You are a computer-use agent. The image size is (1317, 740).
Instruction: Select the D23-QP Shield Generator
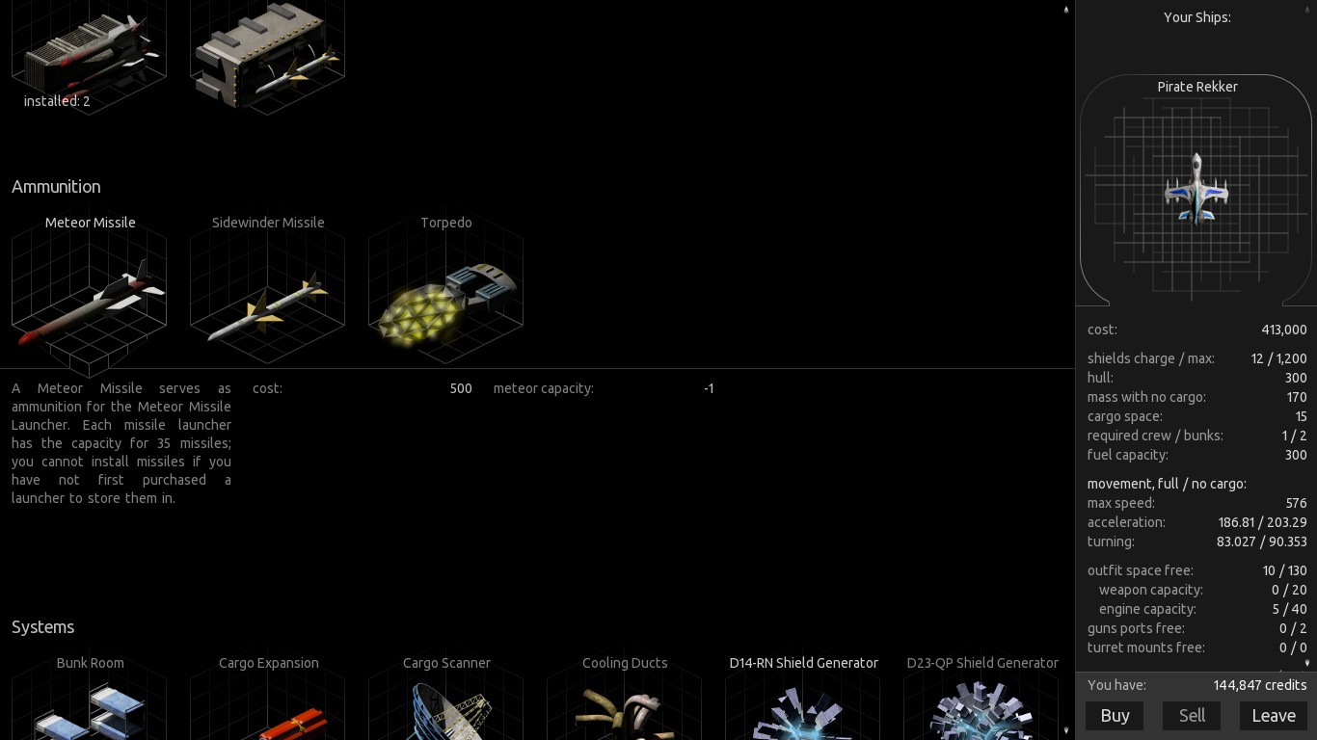point(981,697)
